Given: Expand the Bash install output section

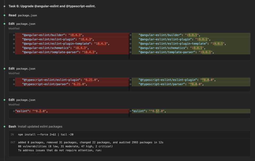Looking at the screenshot, I should [12, 126].
